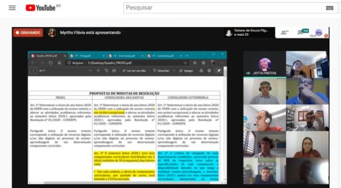Zoom out of the PDF with minus
The image size is (341, 188).
pos(90,70)
